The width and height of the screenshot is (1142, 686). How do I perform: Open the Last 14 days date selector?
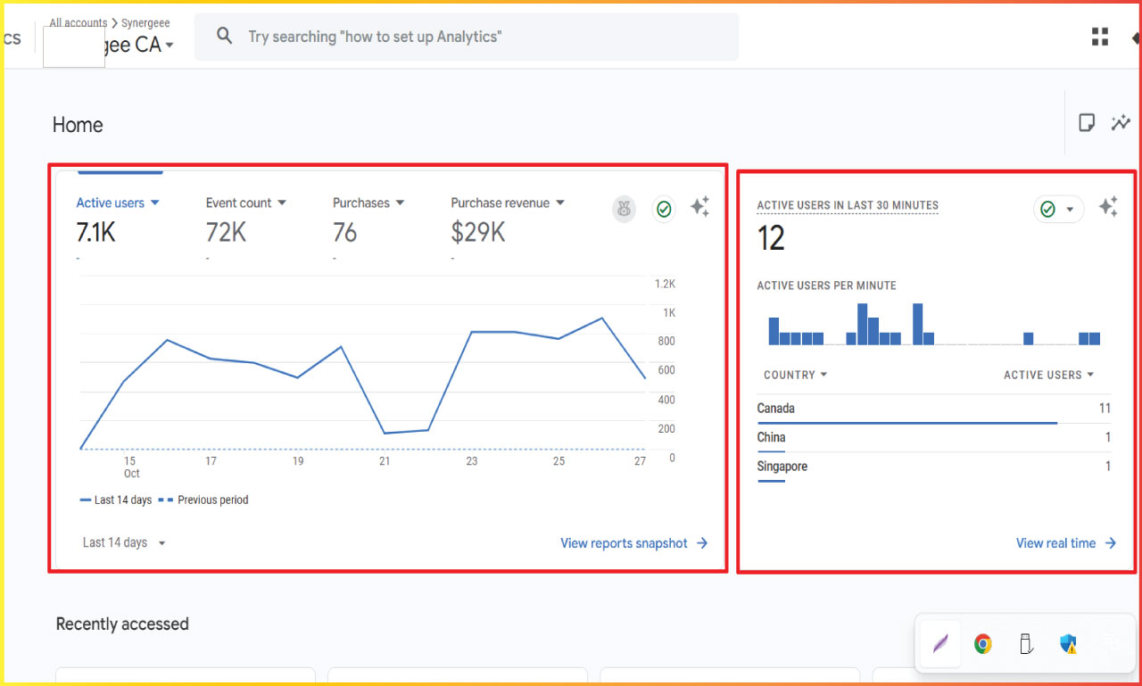(x=124, y=542)
